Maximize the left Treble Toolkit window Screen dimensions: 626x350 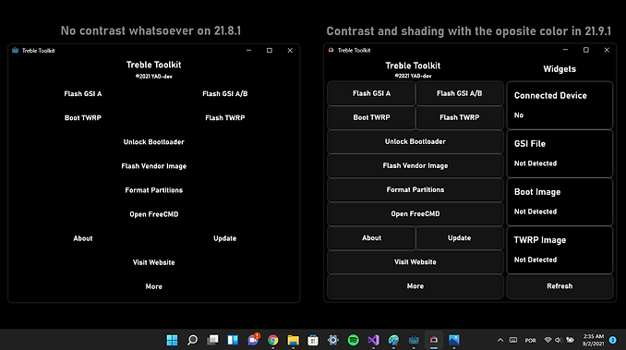[270, 50]
